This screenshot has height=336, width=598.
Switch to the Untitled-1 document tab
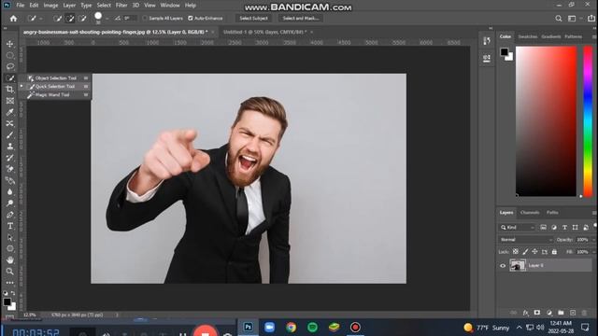[264, 32]
